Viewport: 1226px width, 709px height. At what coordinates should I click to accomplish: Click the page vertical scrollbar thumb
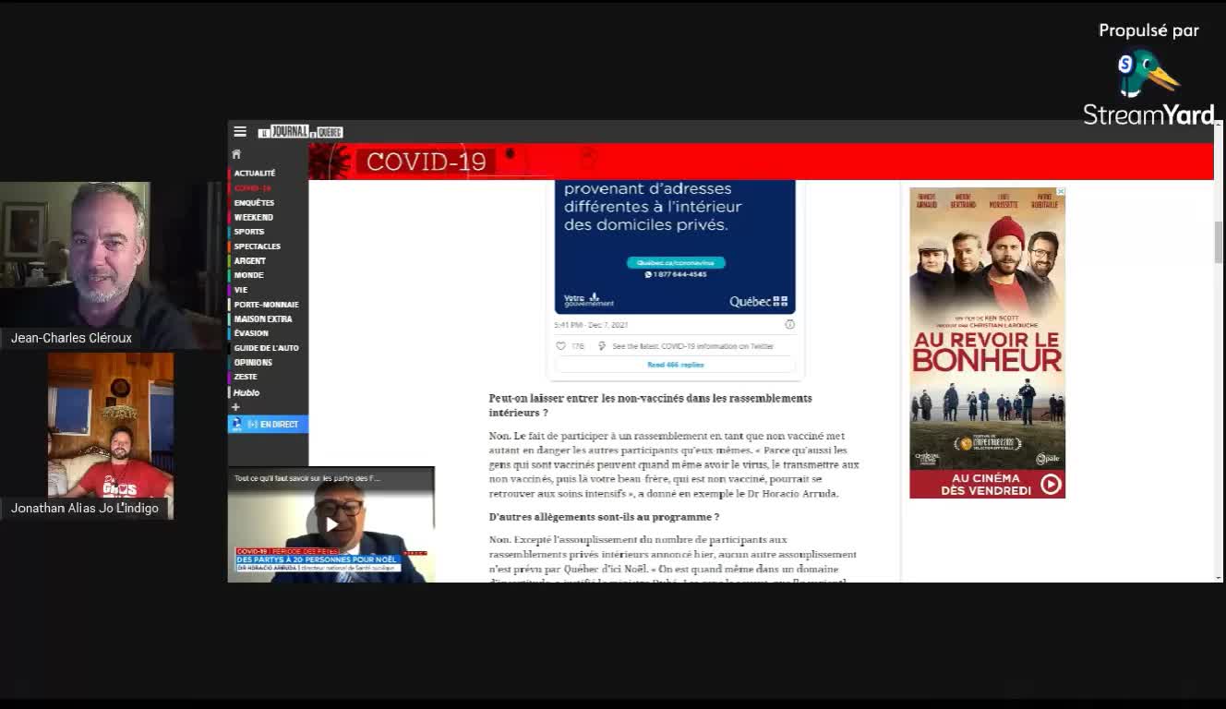coord(1219,242)
